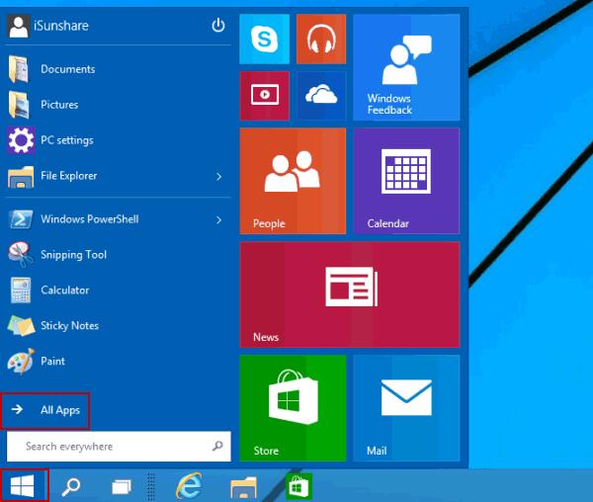Image resolution: width=593 pixels, height=502 pixels.
Task: Open the Video player tile
Action: pyautogui.click(x=264, y=96)
